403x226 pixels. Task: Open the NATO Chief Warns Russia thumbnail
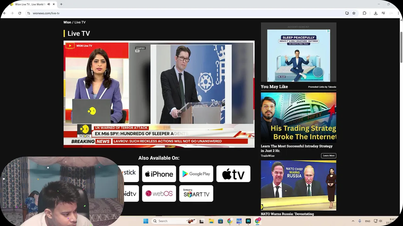click(298, 185)
